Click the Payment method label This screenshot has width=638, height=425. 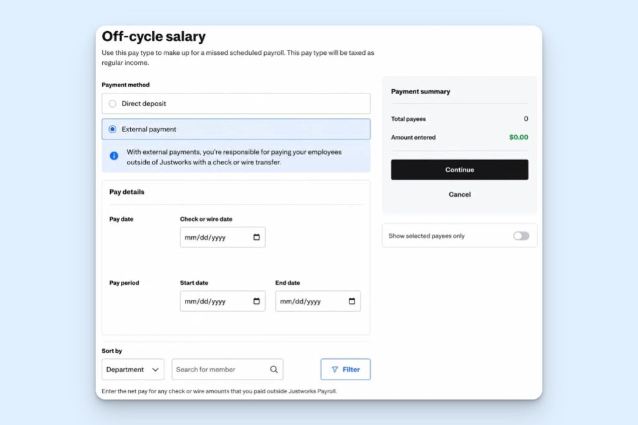click(126, 85)
